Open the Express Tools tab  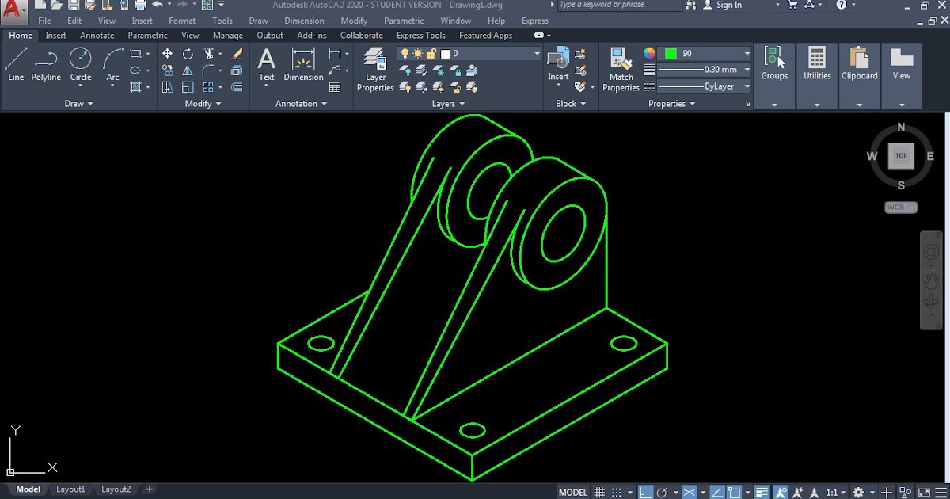click(420, 35)
